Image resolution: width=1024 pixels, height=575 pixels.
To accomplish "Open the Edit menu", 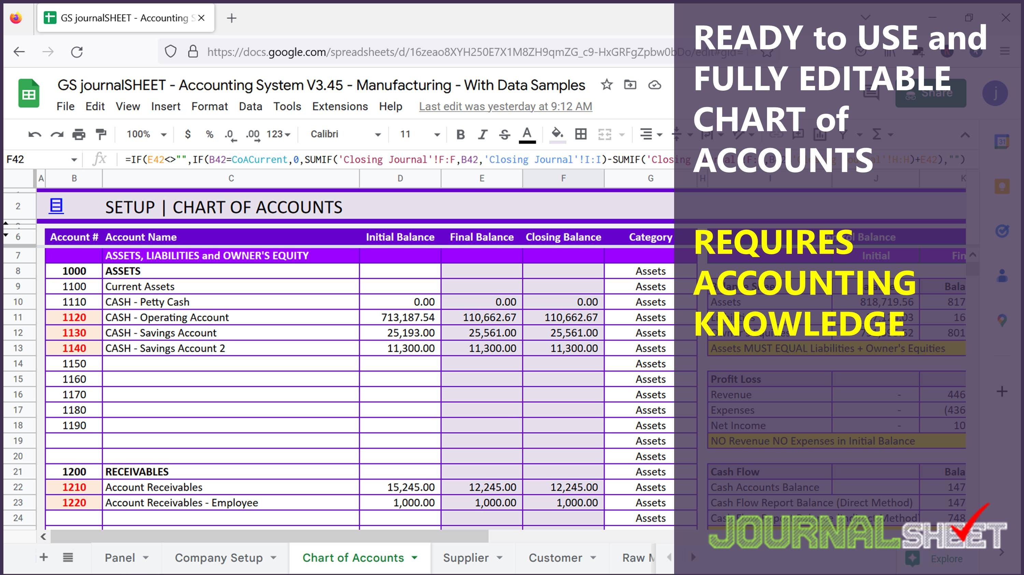I will (x=95, y=106).
